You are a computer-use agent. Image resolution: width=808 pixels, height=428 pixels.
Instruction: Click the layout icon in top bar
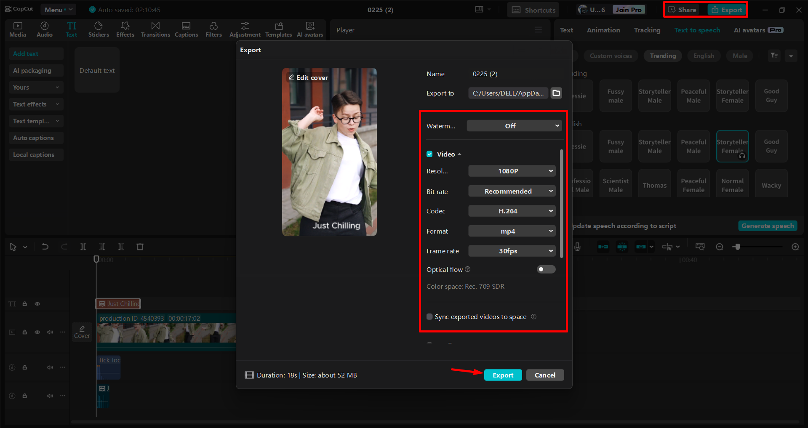(479, 9)
